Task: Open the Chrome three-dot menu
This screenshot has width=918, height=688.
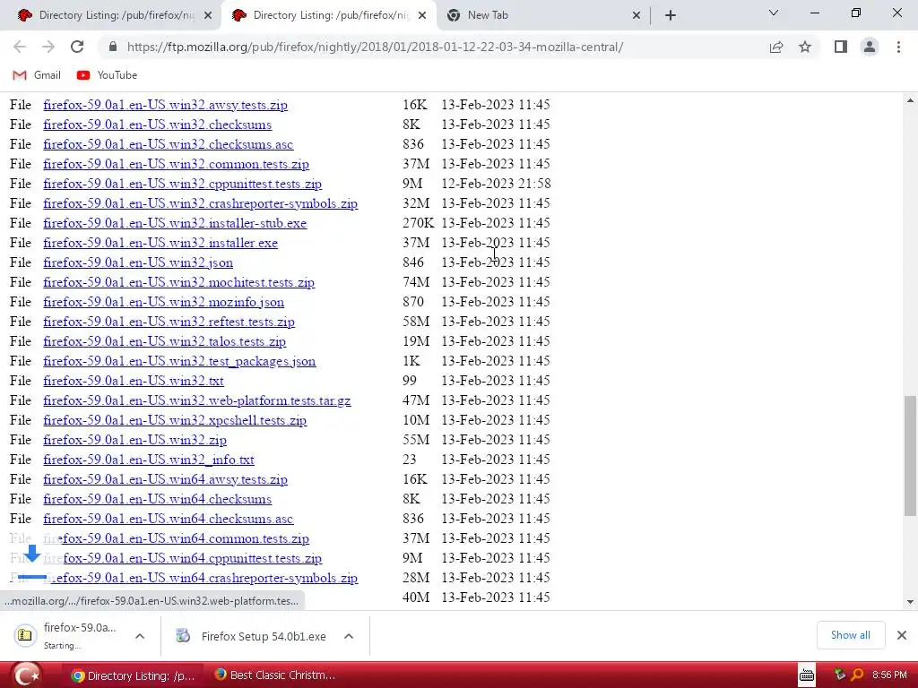Action: click(x=898, y=47)
